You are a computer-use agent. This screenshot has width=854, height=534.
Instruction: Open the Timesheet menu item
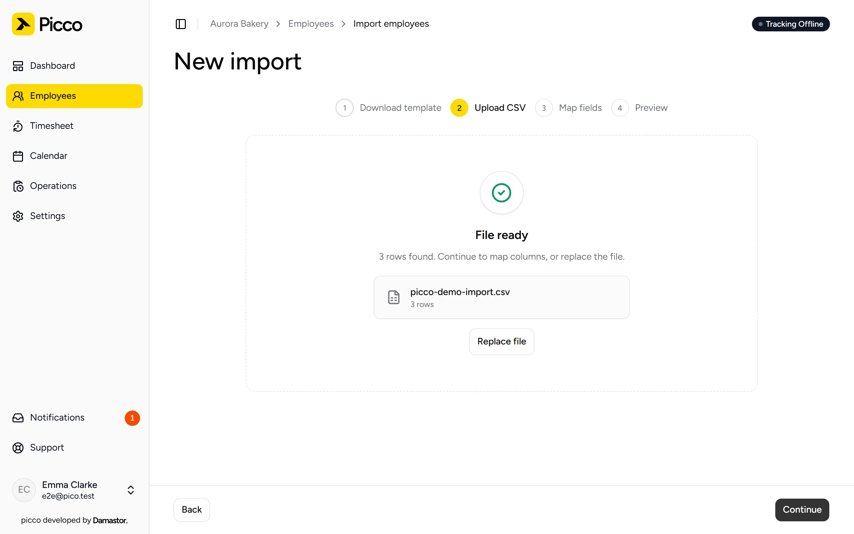click(74, 126)
